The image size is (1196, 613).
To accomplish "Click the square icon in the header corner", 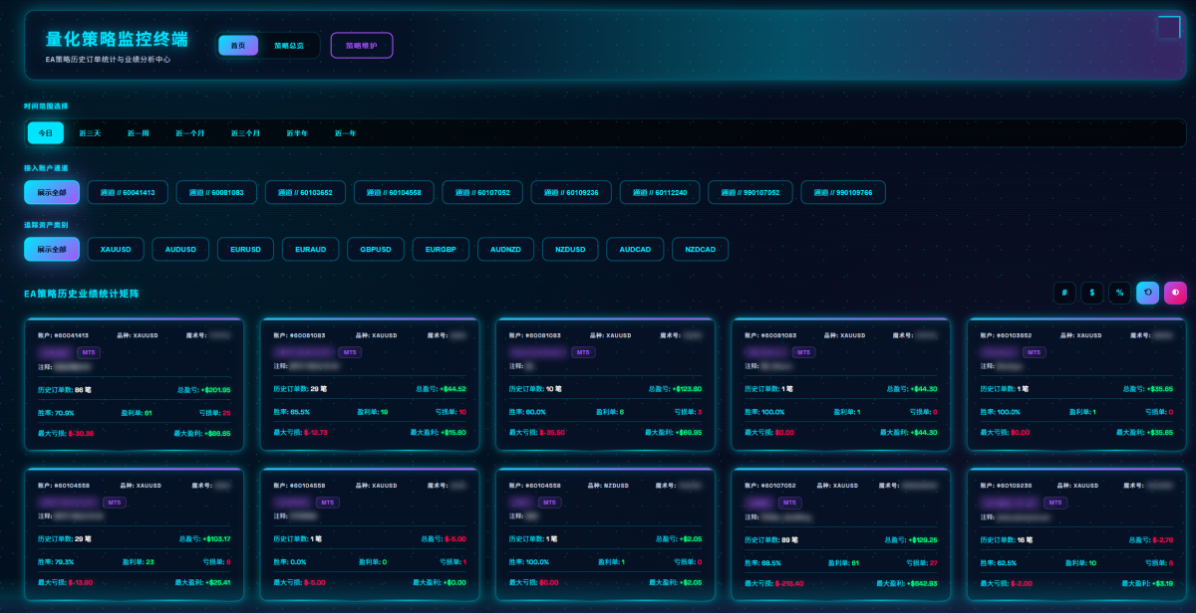I will tap(1168, 27).
